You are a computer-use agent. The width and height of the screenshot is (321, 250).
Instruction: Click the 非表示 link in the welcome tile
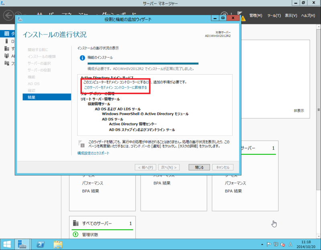299,111
